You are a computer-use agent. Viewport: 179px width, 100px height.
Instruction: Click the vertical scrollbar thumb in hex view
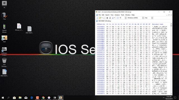point(171,26)
